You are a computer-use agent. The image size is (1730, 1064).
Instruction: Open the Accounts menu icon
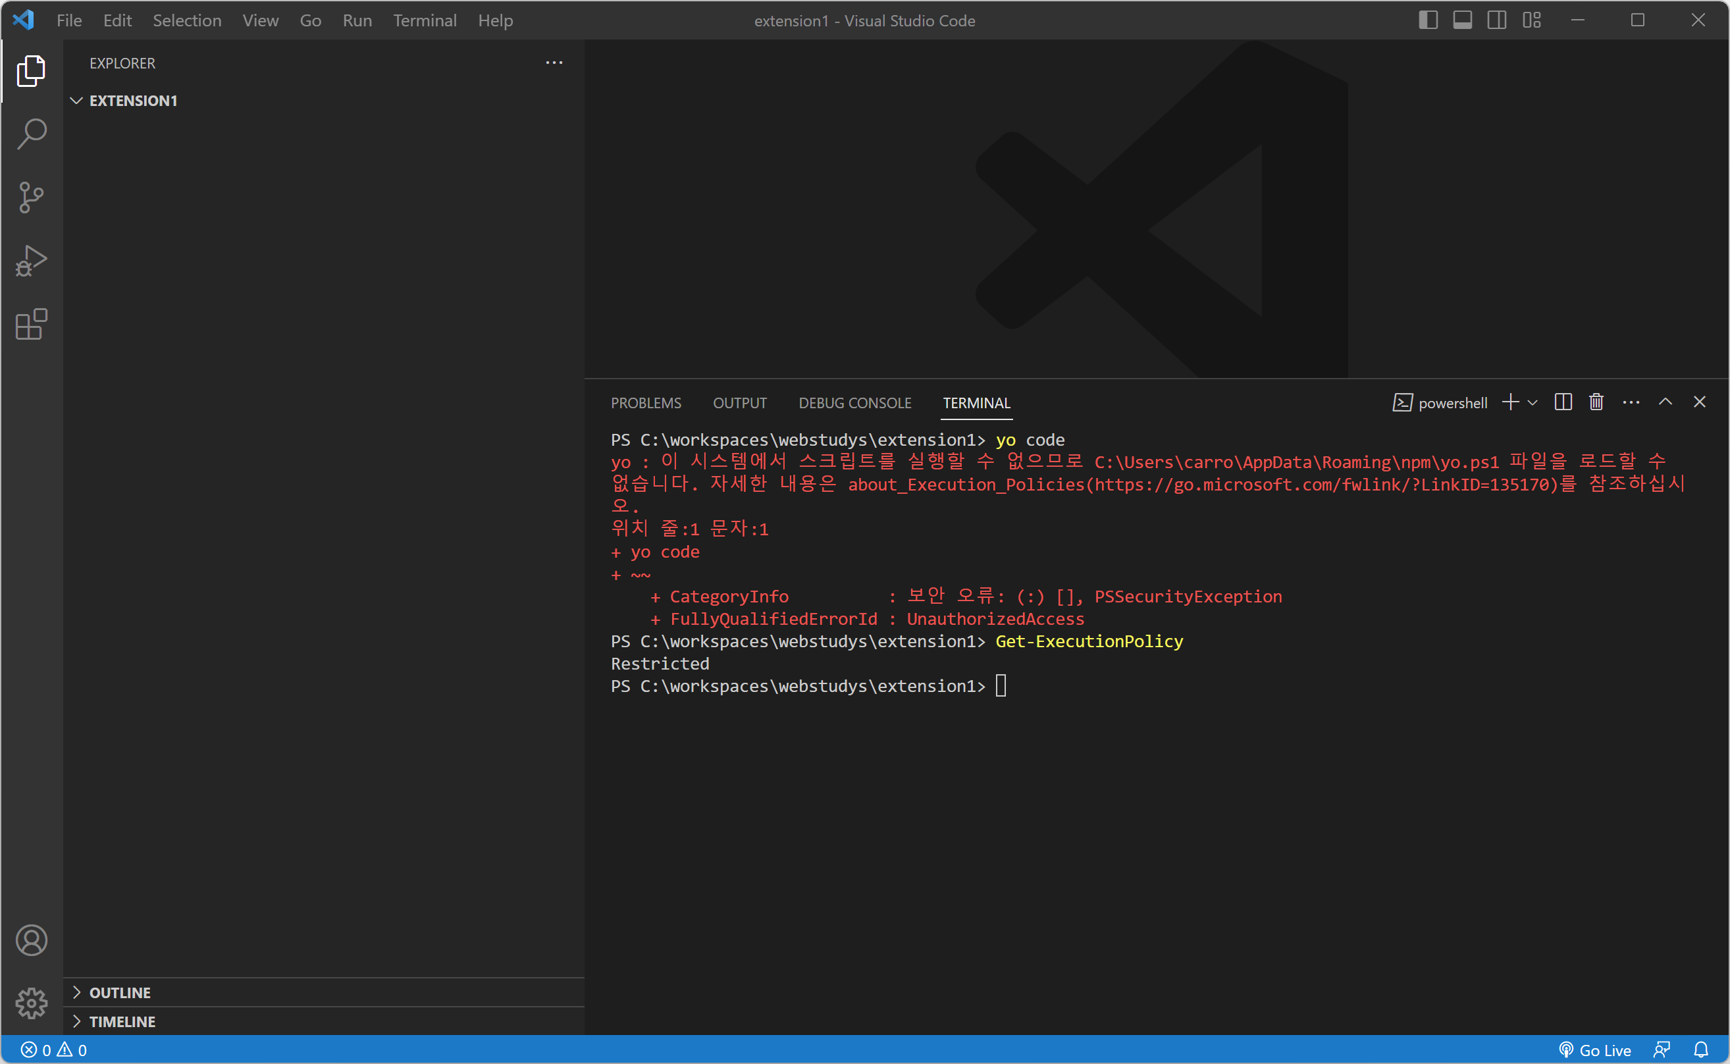32,940
